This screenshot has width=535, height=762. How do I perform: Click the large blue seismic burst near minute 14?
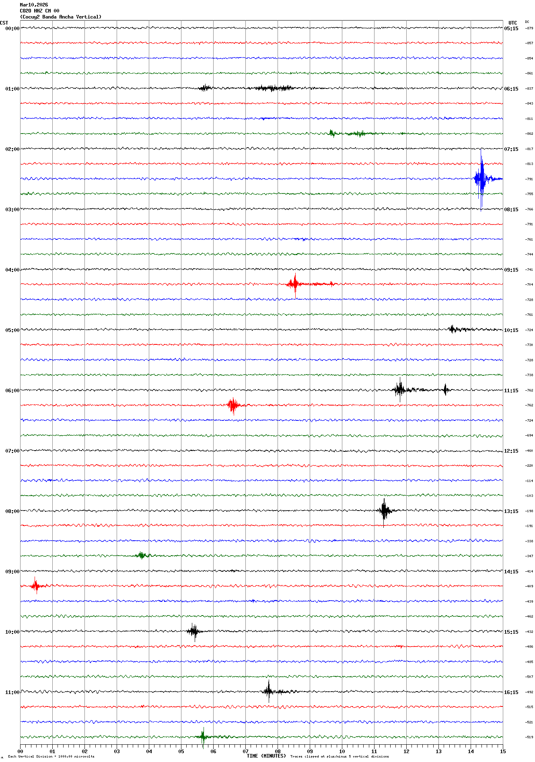pyautogui.click(x=481, y=179)
